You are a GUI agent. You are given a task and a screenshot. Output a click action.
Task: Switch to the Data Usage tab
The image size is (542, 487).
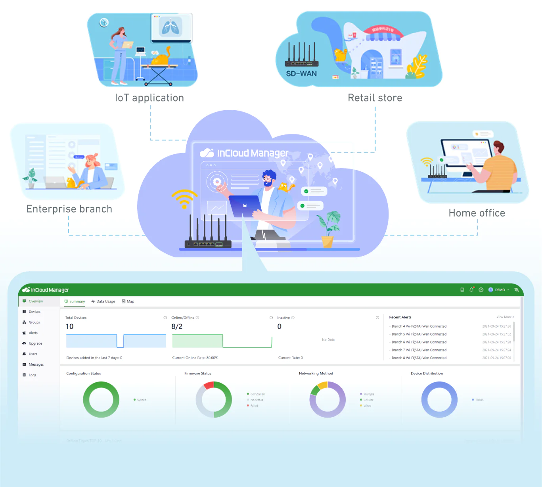click(103, 301)
